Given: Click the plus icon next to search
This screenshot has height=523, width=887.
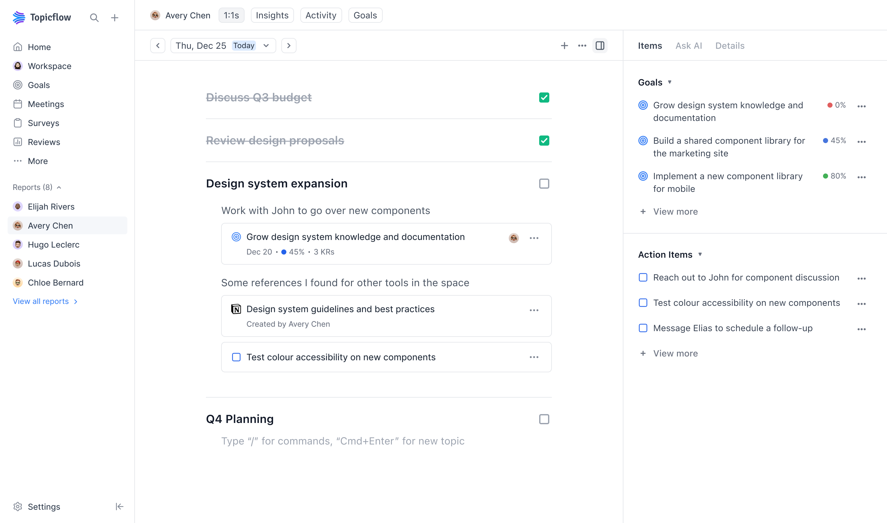Looking at the screenshot, I should pos(115,17).
